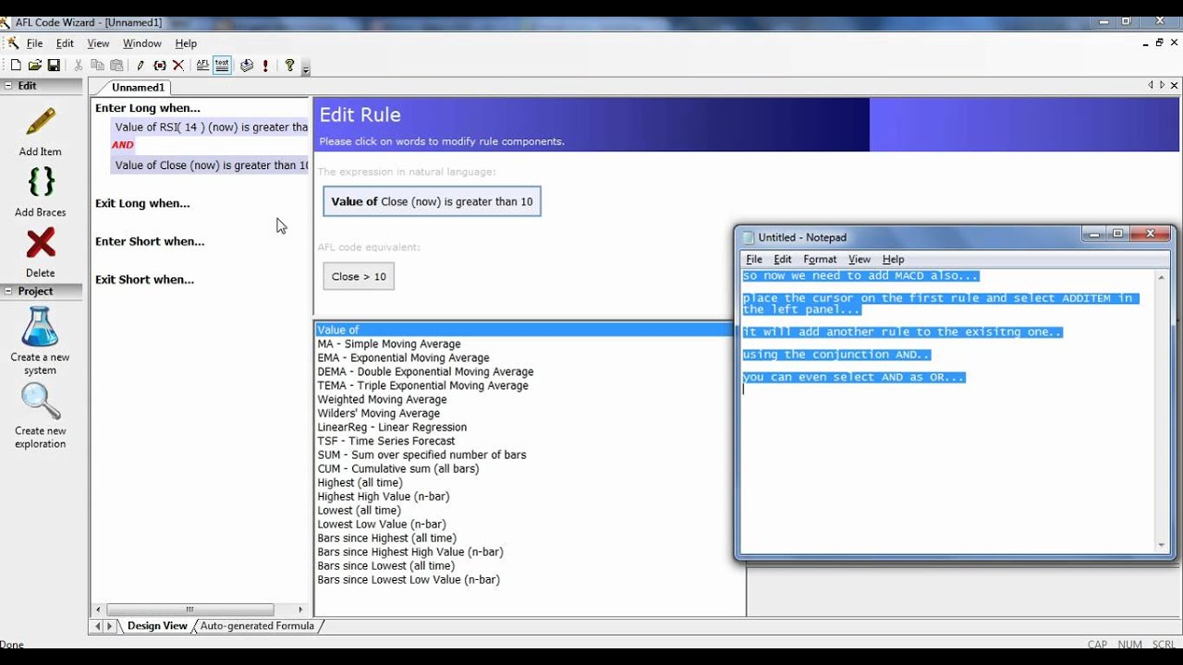Screen dimensions: 1183x665
Task: Open the View menu in AFL Code Wizard
Action: 98,43
